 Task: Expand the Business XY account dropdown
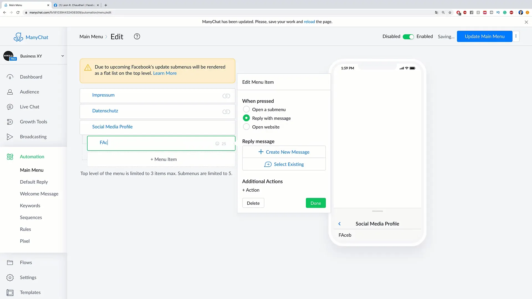(63, 56)
